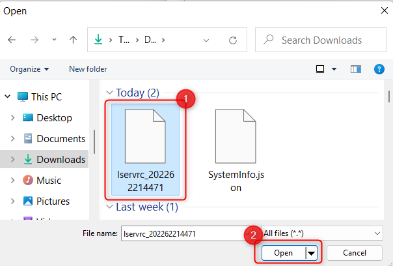Collapse the Last week group
The image size is (393, 266).
(109, 208)
